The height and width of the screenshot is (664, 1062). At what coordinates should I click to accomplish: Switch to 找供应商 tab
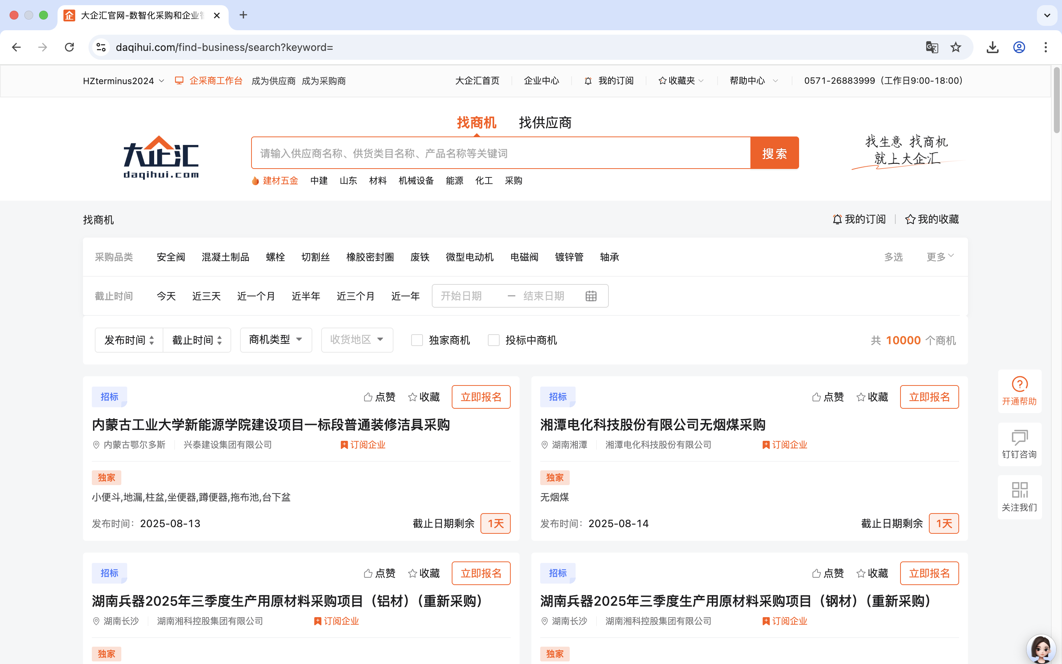point(545,123)
